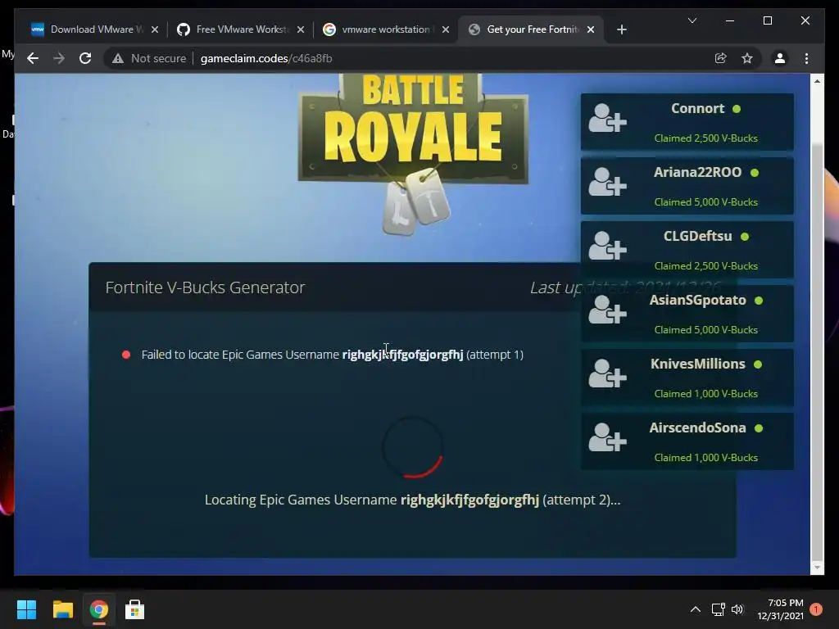Click the red failed-status dot
The height and width of the screenshot is (629, 839).
click(x=126, y=355)
